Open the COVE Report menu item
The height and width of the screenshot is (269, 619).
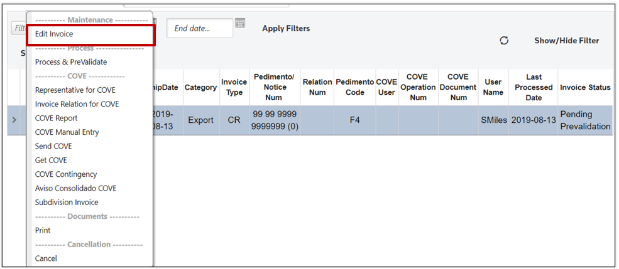click(57, 118)
